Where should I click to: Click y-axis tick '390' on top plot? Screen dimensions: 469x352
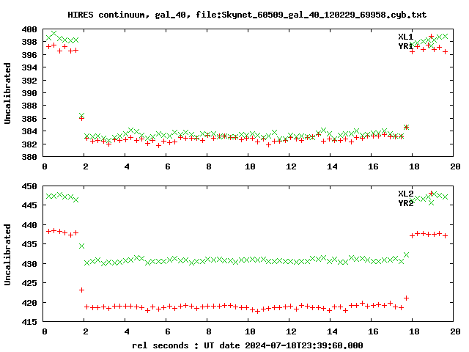pyautogui.click(x=29, y=93)
